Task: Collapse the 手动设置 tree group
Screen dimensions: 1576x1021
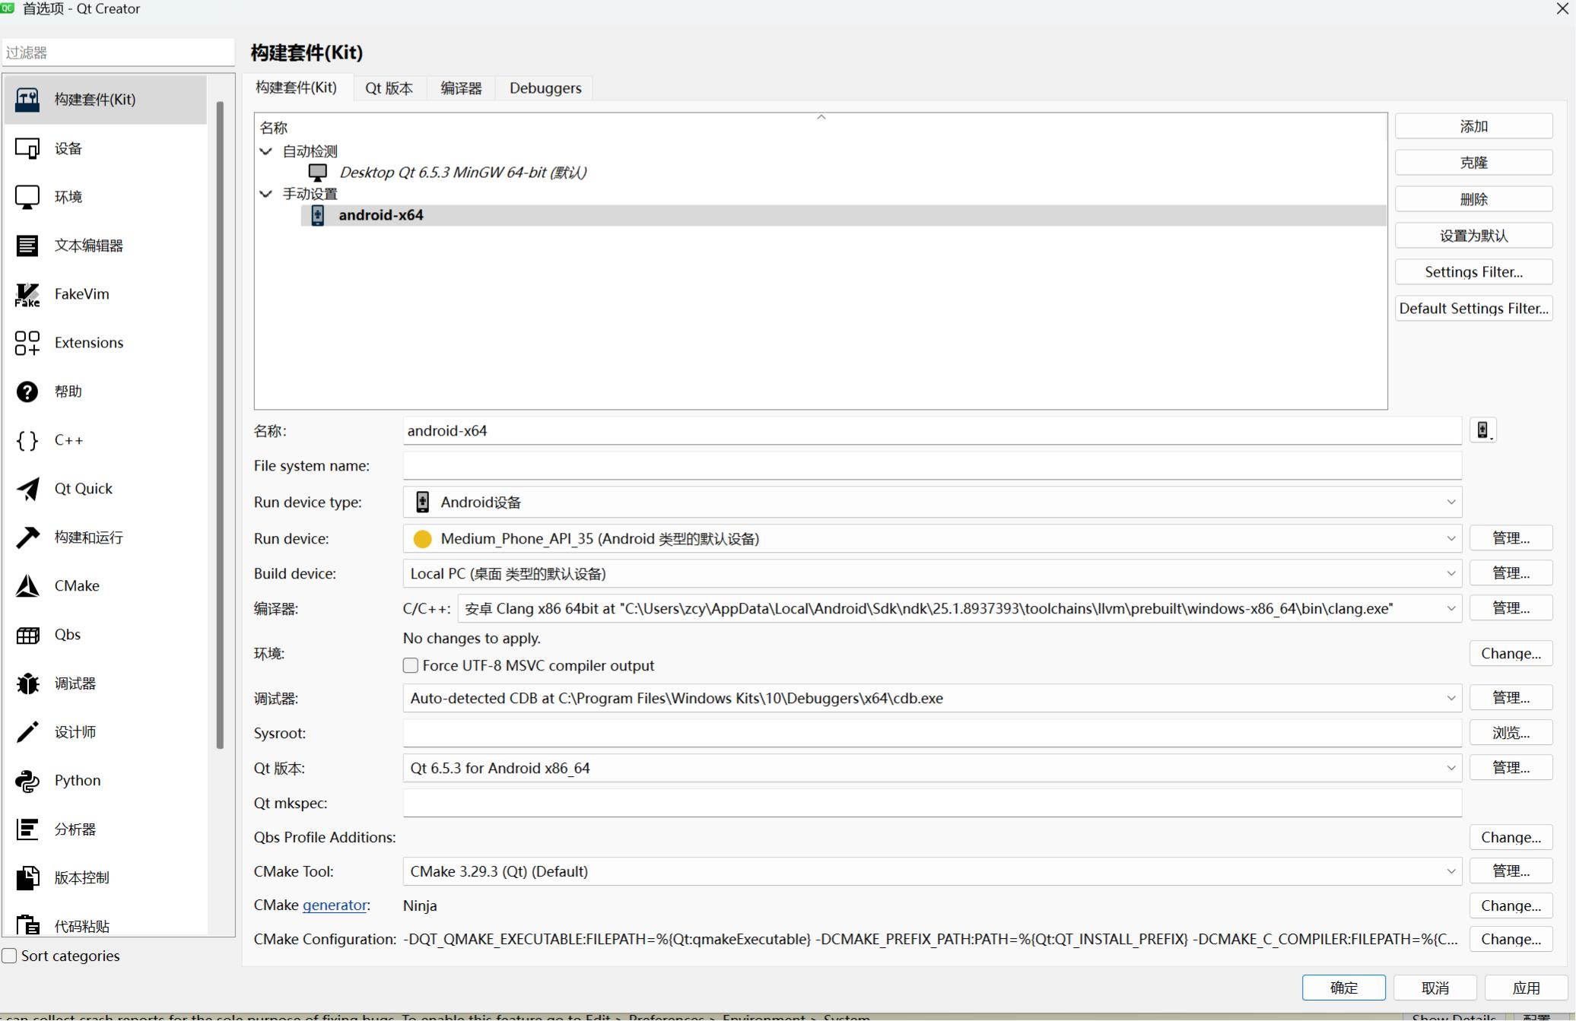Action: coord(265,194)
